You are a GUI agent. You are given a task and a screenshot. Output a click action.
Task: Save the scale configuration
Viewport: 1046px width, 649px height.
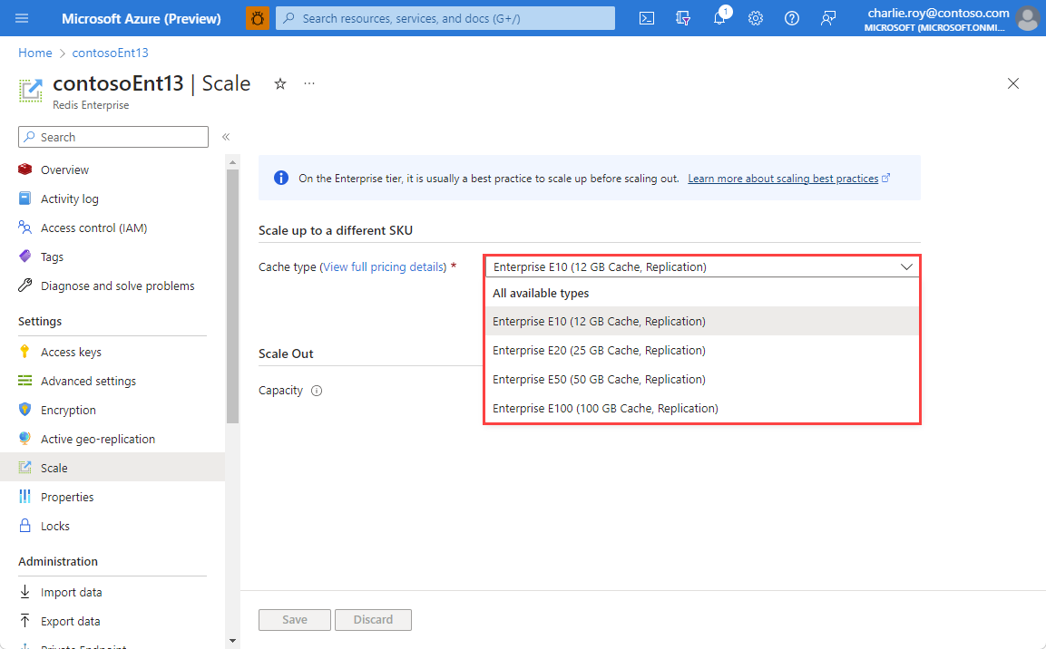[294, 619]
